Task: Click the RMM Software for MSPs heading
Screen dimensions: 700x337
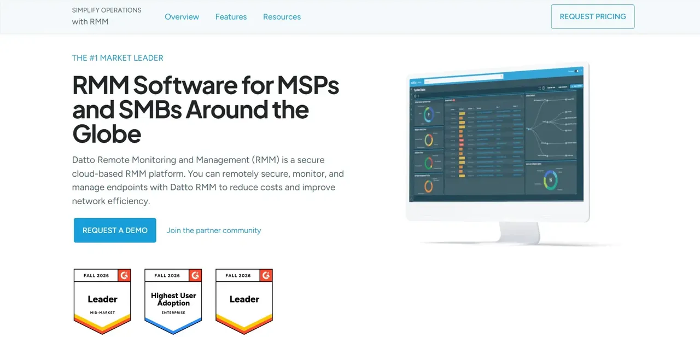Action: [206, 109]
